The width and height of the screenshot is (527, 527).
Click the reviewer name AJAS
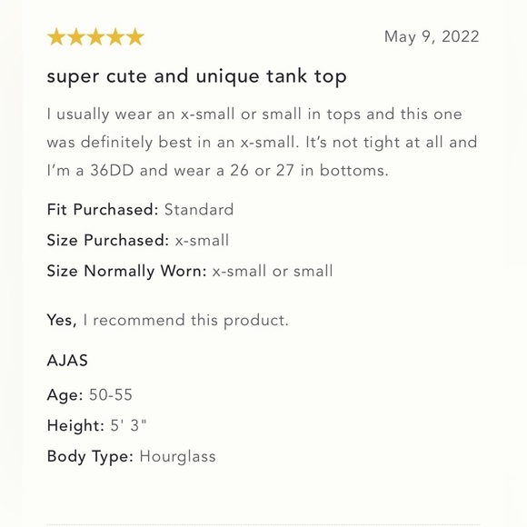click(x=67, y=361)
